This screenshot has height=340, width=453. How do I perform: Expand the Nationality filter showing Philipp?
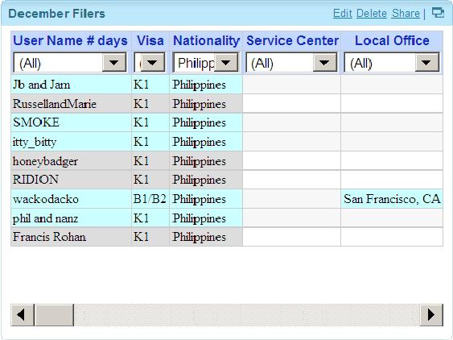tap(206, 62)
